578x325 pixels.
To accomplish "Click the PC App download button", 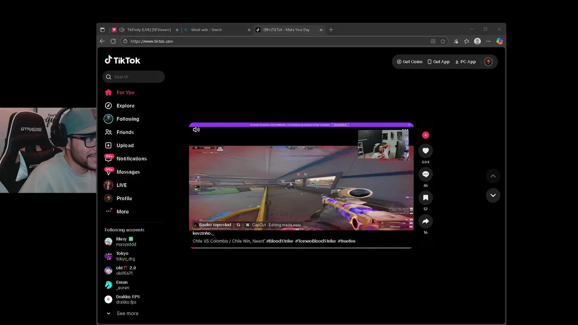I will point(465,62).
